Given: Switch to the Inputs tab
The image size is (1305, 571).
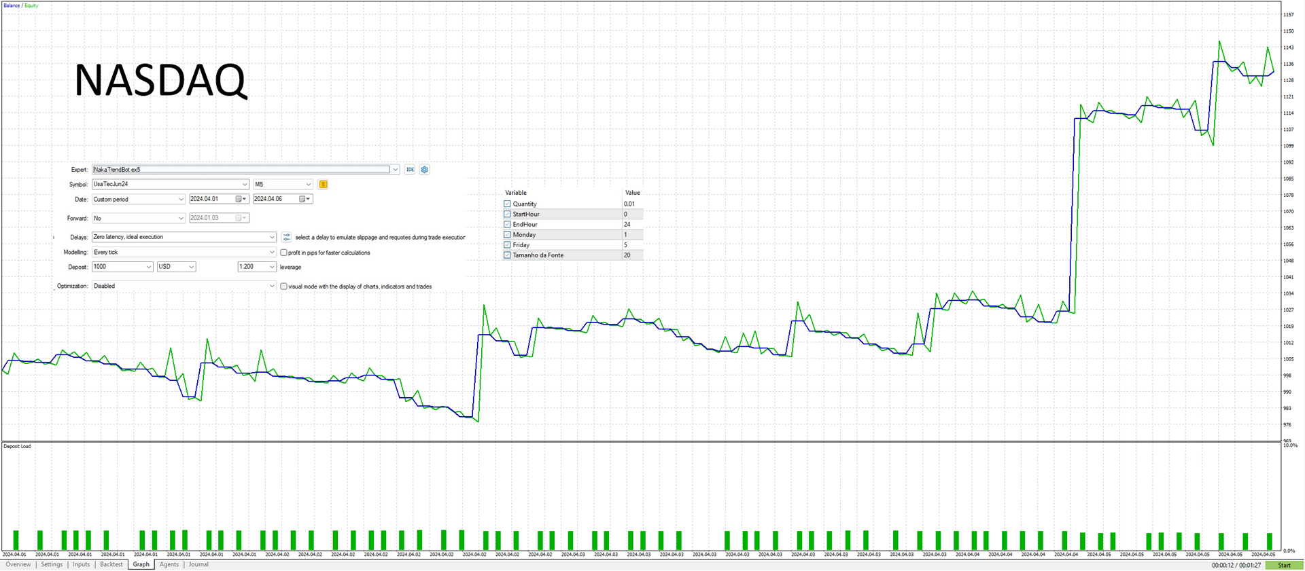Looking at the screenshot, I should pyautogui.click(x=82, y=565).
